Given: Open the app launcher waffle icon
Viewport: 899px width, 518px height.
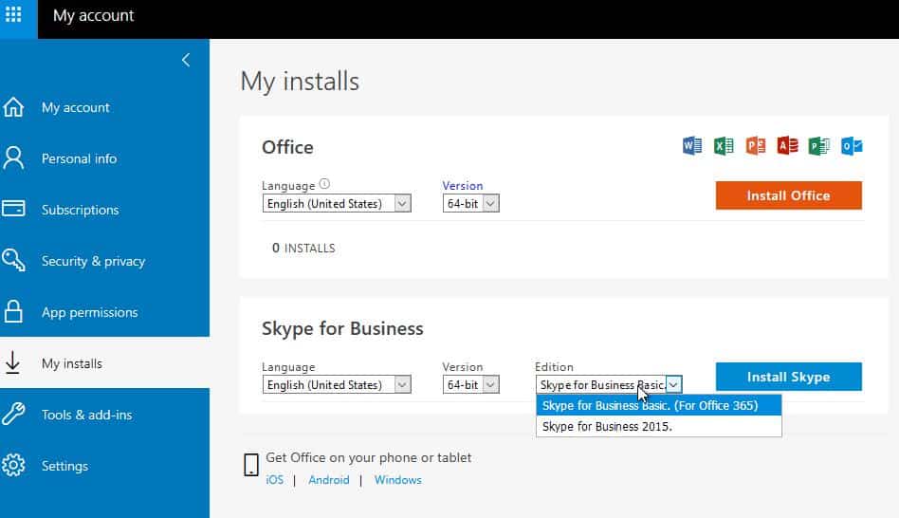Looking at the screenshot, I should (13, 14).
